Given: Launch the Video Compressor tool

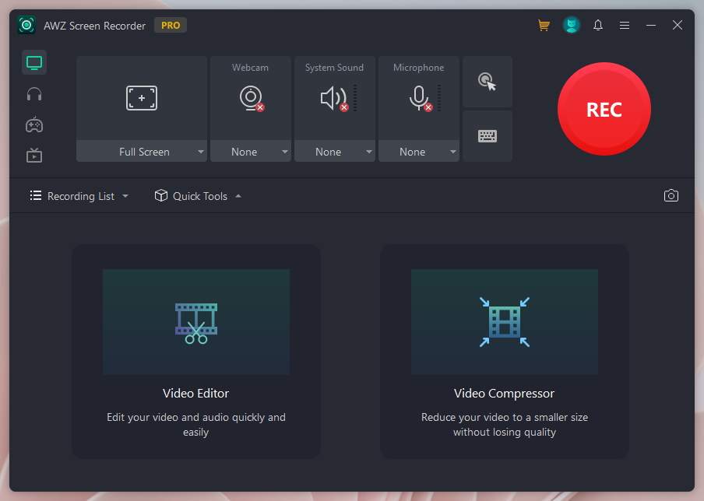Looking at the screenshot, I should point(504,322).
